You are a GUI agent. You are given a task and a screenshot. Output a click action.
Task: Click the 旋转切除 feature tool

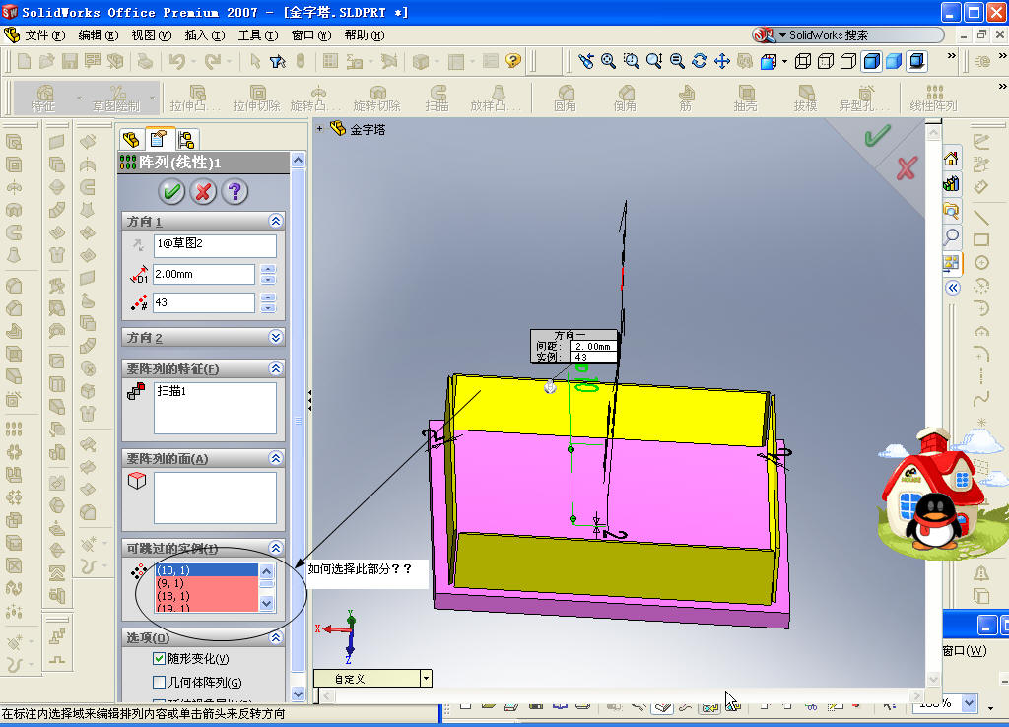point(377,98)
